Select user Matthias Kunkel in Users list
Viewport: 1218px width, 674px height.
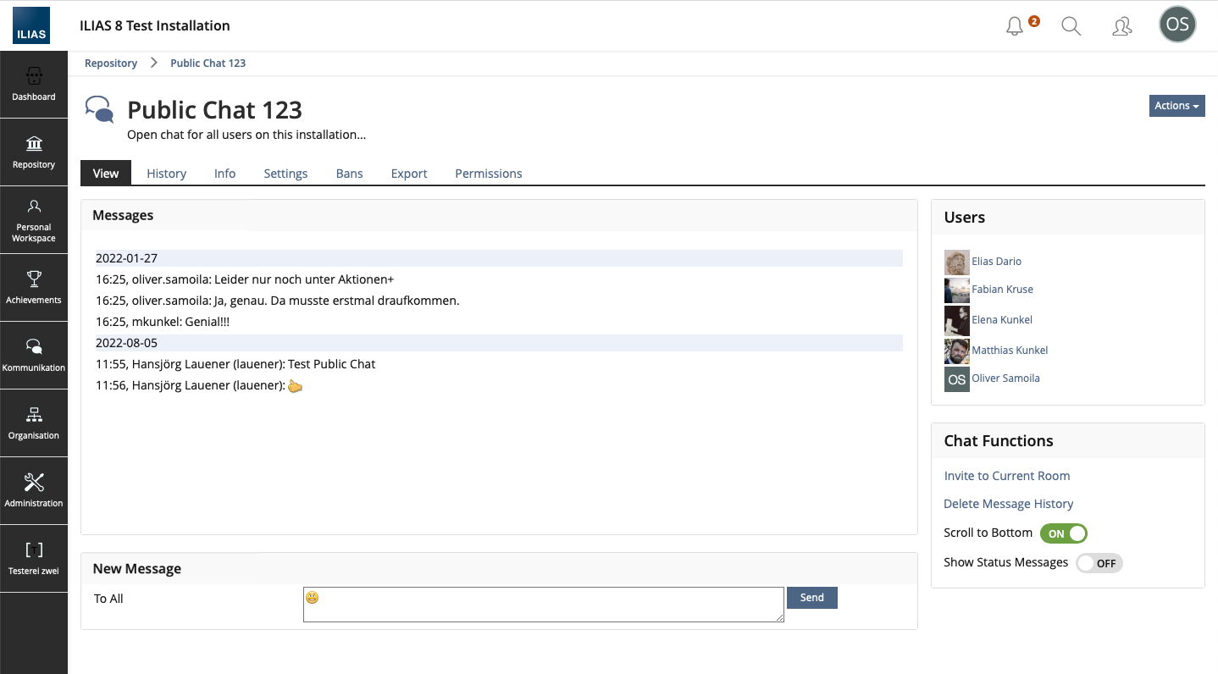point(1010,351)
